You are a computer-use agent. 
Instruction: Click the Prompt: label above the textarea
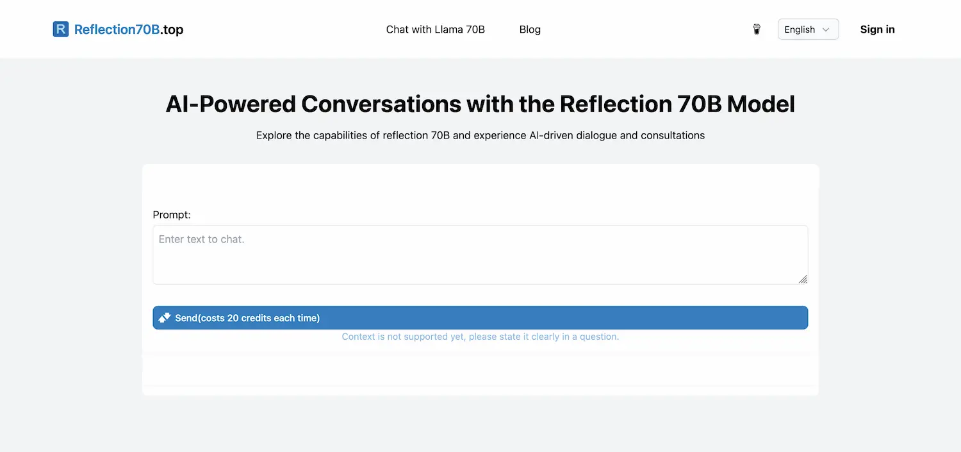pos(171,215)
